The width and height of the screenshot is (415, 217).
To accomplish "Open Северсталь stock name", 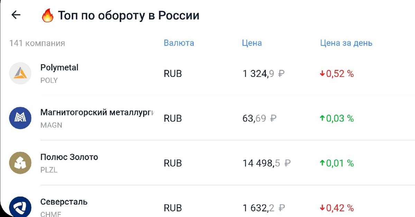I will pyautogui.click(x=64, y=202).
